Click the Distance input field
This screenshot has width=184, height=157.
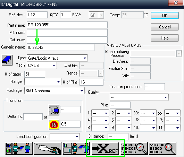[x=118, y=137]
